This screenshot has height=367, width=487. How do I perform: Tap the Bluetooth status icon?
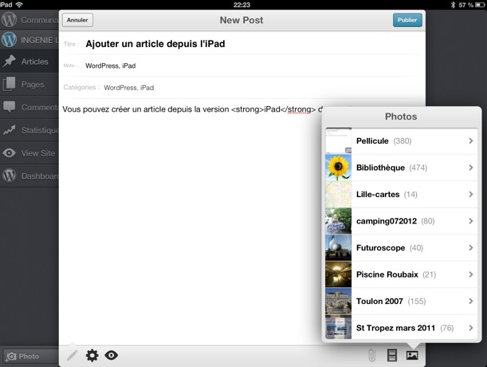tap(453, 5)
